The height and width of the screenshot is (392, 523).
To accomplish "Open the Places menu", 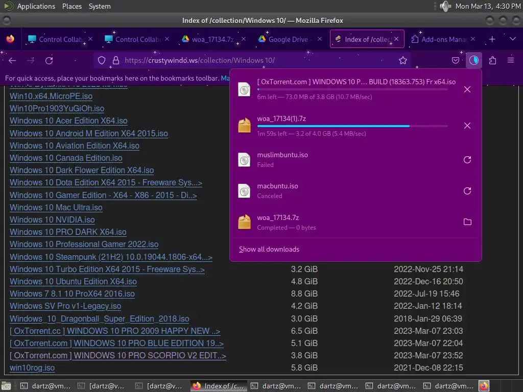I will [x=72, y=6].
